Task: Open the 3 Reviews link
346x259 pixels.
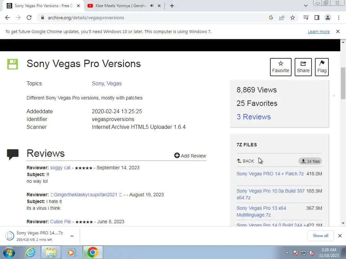Action: click(x=253, y=117)
